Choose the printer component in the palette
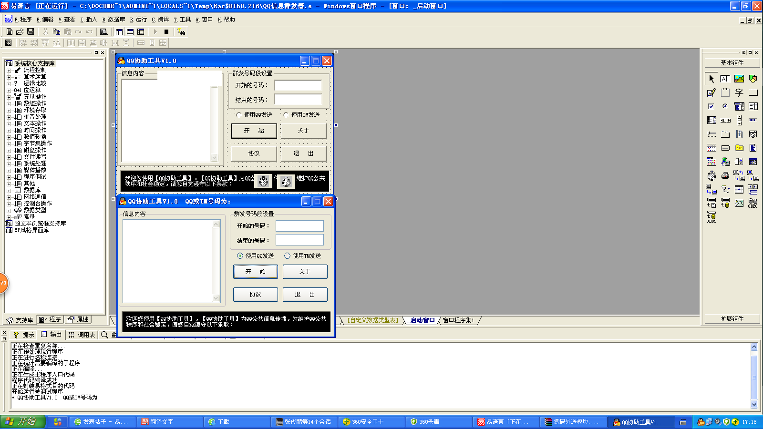 coord(725,175)
